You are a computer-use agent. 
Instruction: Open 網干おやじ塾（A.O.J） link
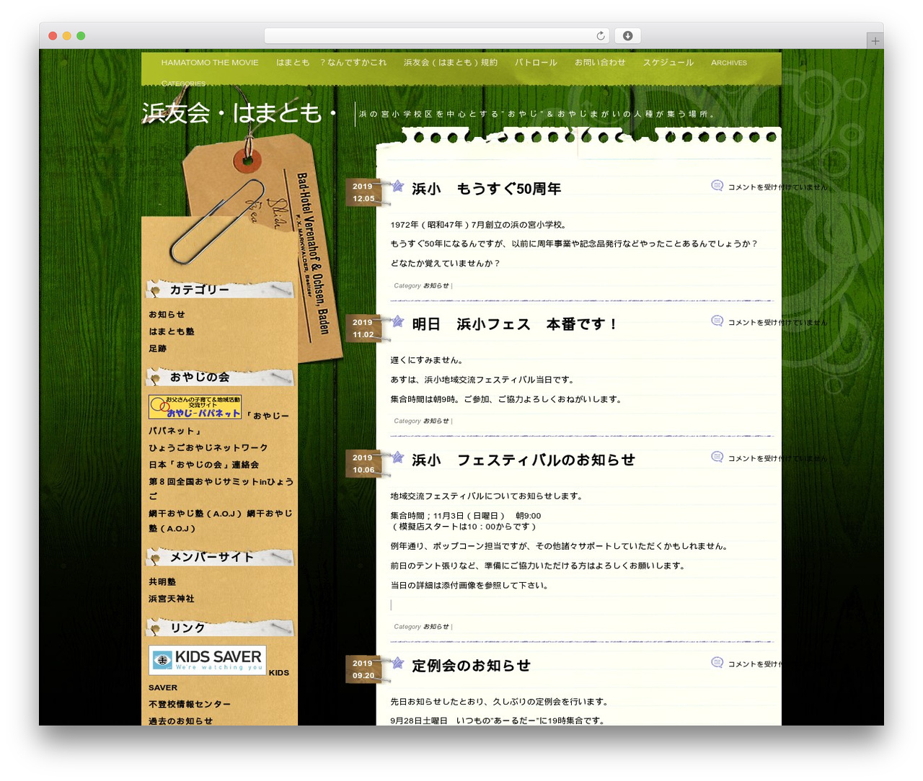pos(220,521)
